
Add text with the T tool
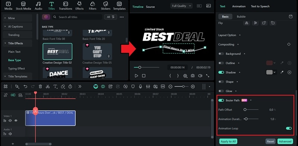55,86
